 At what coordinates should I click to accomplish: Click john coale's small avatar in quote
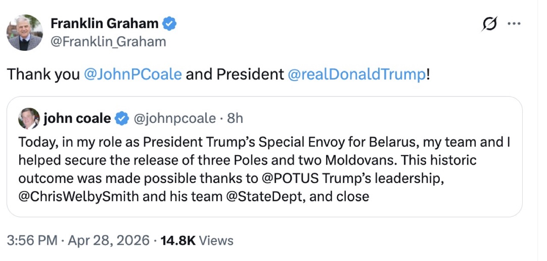[29, 119]
